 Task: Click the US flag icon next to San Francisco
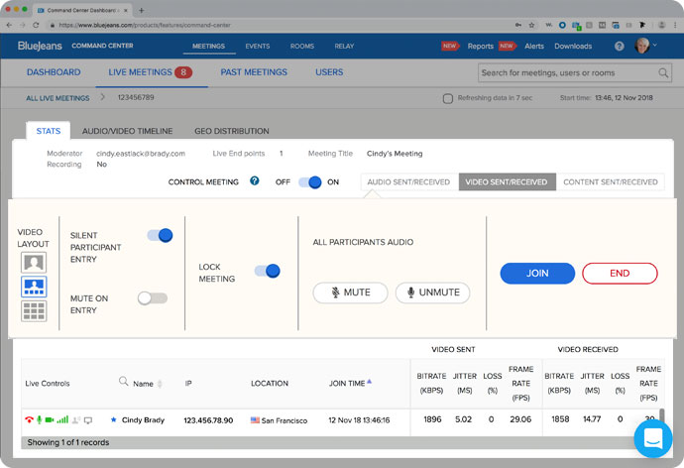click(255, 420)
